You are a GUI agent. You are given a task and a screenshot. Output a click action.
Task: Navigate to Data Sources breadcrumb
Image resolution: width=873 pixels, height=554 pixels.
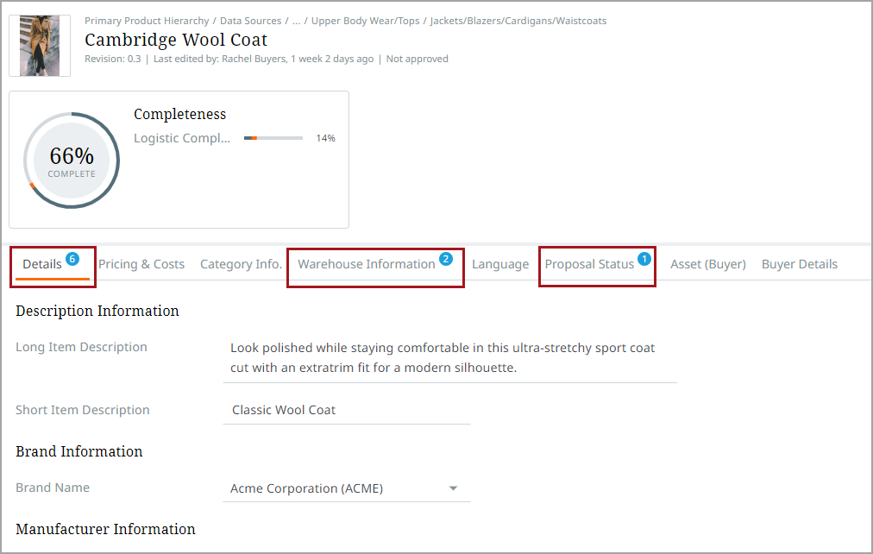251,21
